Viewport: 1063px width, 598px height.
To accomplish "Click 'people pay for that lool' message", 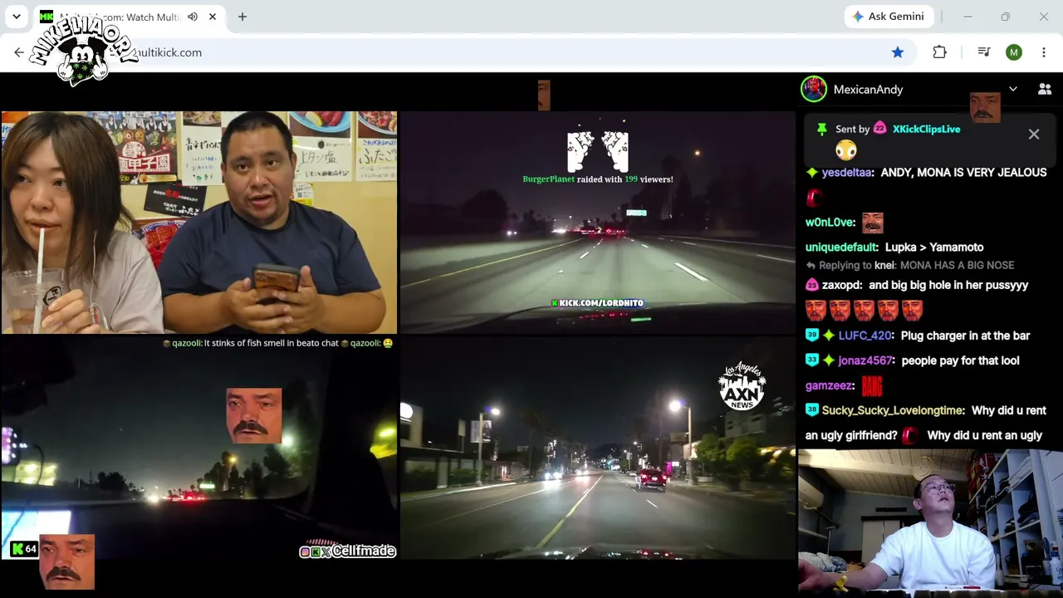I will [960, 360].
